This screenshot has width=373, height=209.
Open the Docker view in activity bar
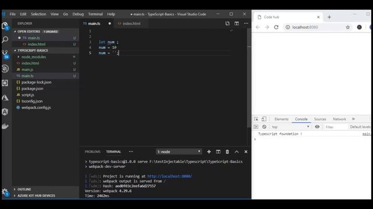point(5,126)
